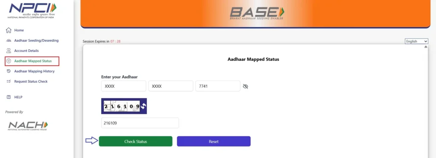Click the Enter your Aadhaar label

point(120,77)
